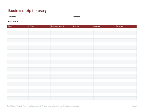Click the 'Meeting / activity' column header
This screenshot has height=111, width=144.
coord(61,26)
